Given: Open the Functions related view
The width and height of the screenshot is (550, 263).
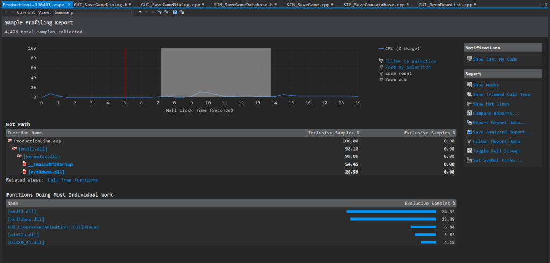Looking at the screenshot, I should tap(86, 180).
